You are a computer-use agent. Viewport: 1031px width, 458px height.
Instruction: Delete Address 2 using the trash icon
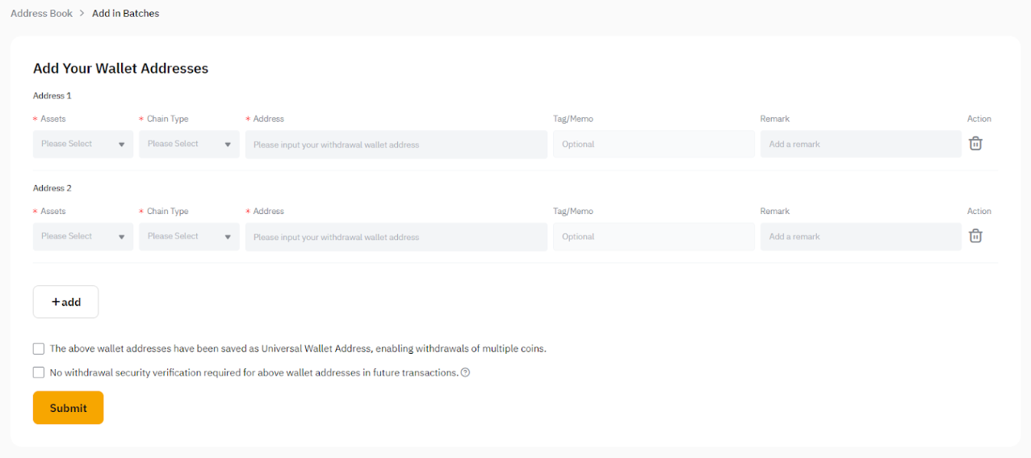(975, 236)
